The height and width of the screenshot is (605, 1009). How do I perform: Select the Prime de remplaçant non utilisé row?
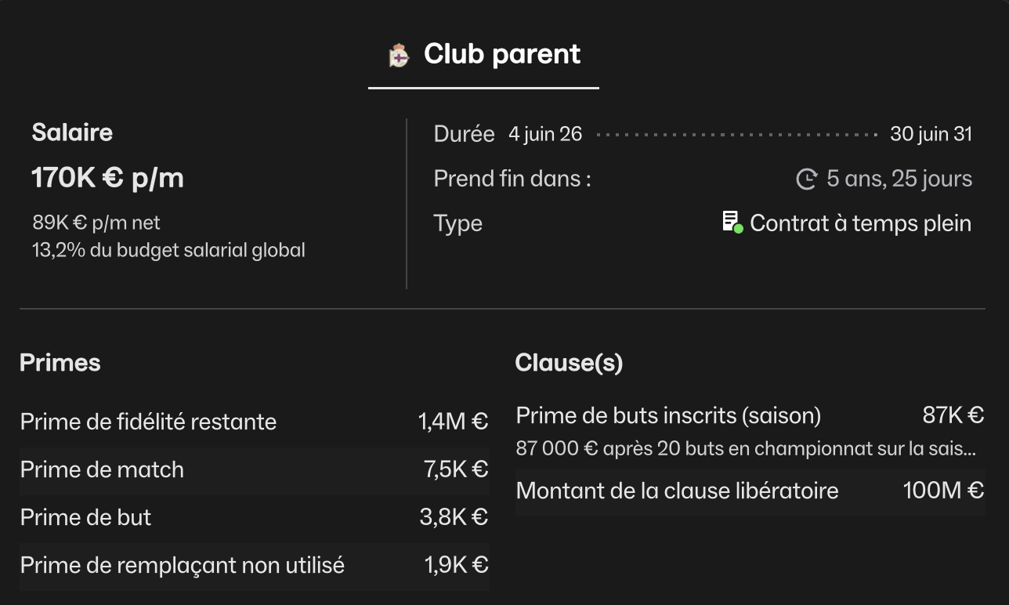coord(254,566)
